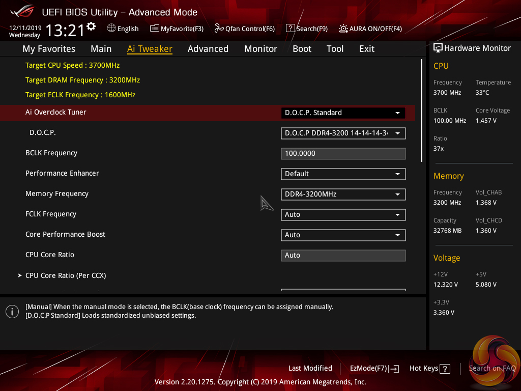Click the globe language icon
The image size is (521, 391).
111,29
